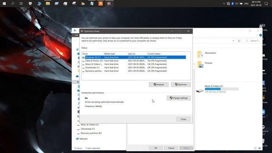Select the Recovery partition drive in the Optimize Drives list
Viewport: 272px width, 153px height.
pyautogui.click(x=134, y=71)
